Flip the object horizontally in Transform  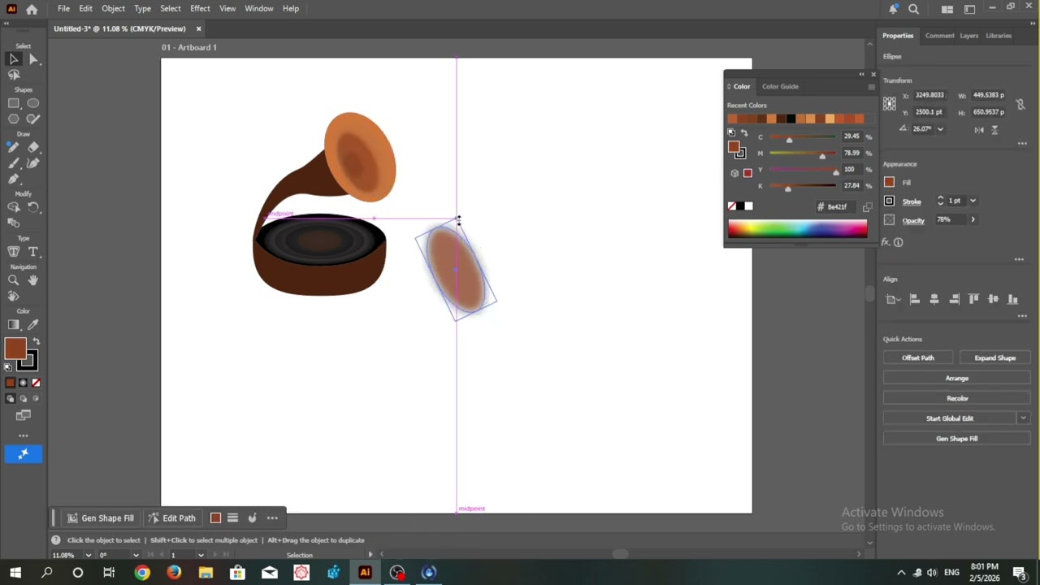click(979, 129)
